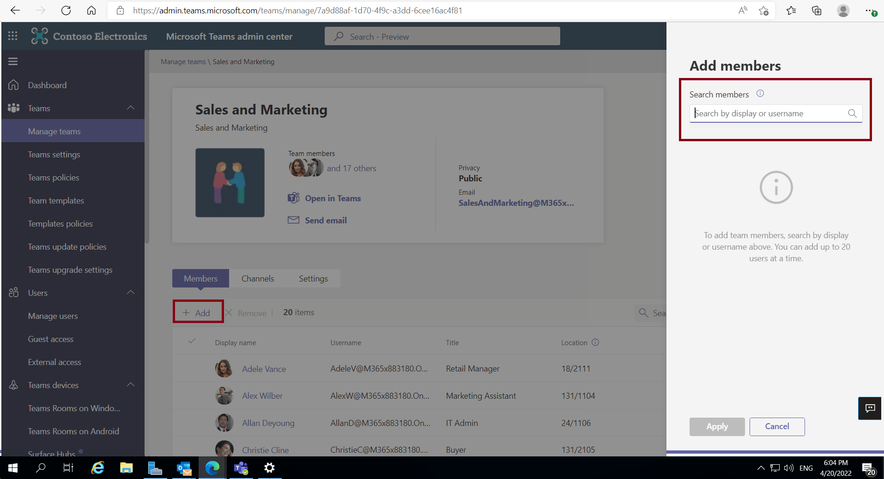Add this page to favorites
The width and height of the screenshot is (884, 479).
(764, 11)
